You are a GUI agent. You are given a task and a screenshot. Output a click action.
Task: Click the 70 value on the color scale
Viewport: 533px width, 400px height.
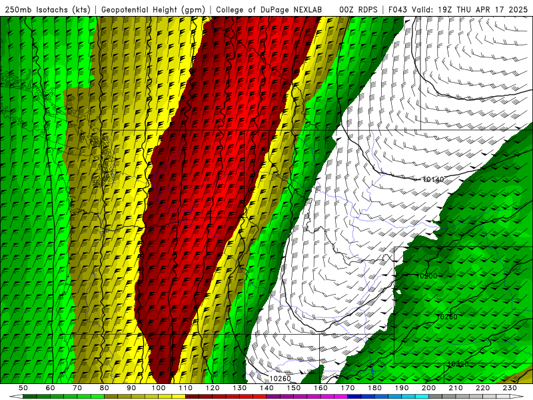coord(77,388)
